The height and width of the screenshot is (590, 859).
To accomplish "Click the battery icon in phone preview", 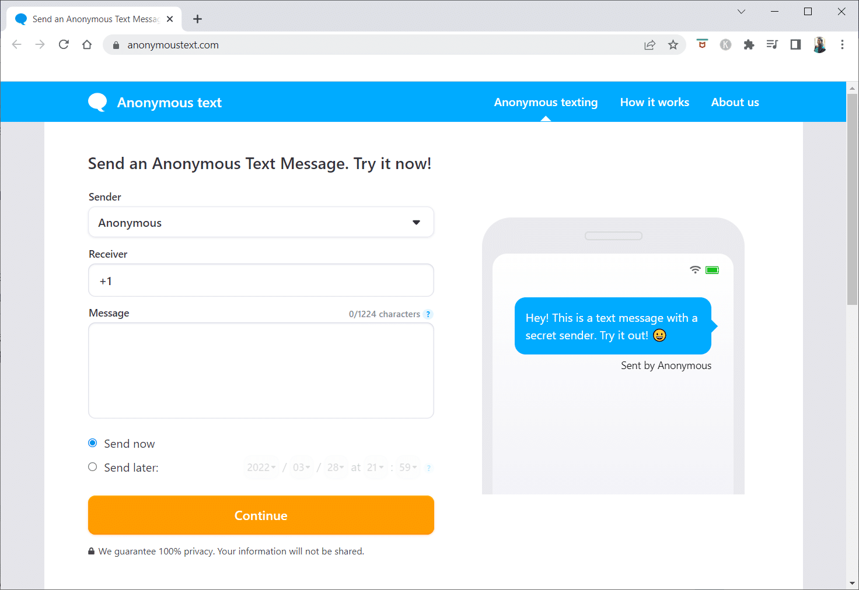I will 712,270.
